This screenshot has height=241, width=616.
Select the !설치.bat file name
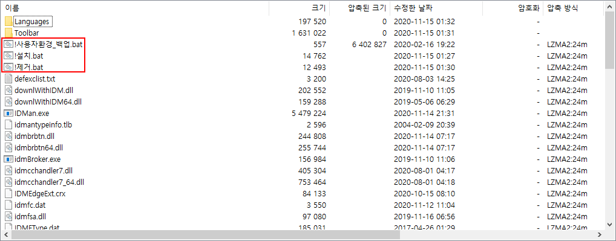[x=28, y=56]
